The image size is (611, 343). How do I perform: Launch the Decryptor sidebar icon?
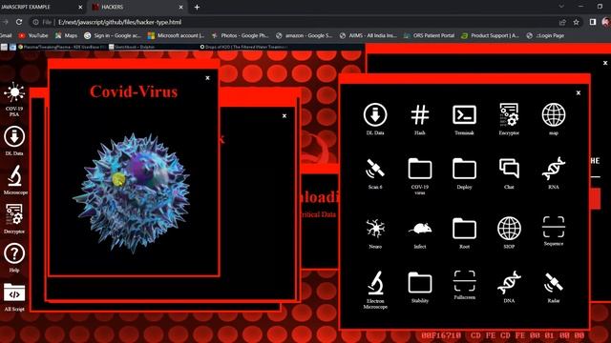coord(14,218)
